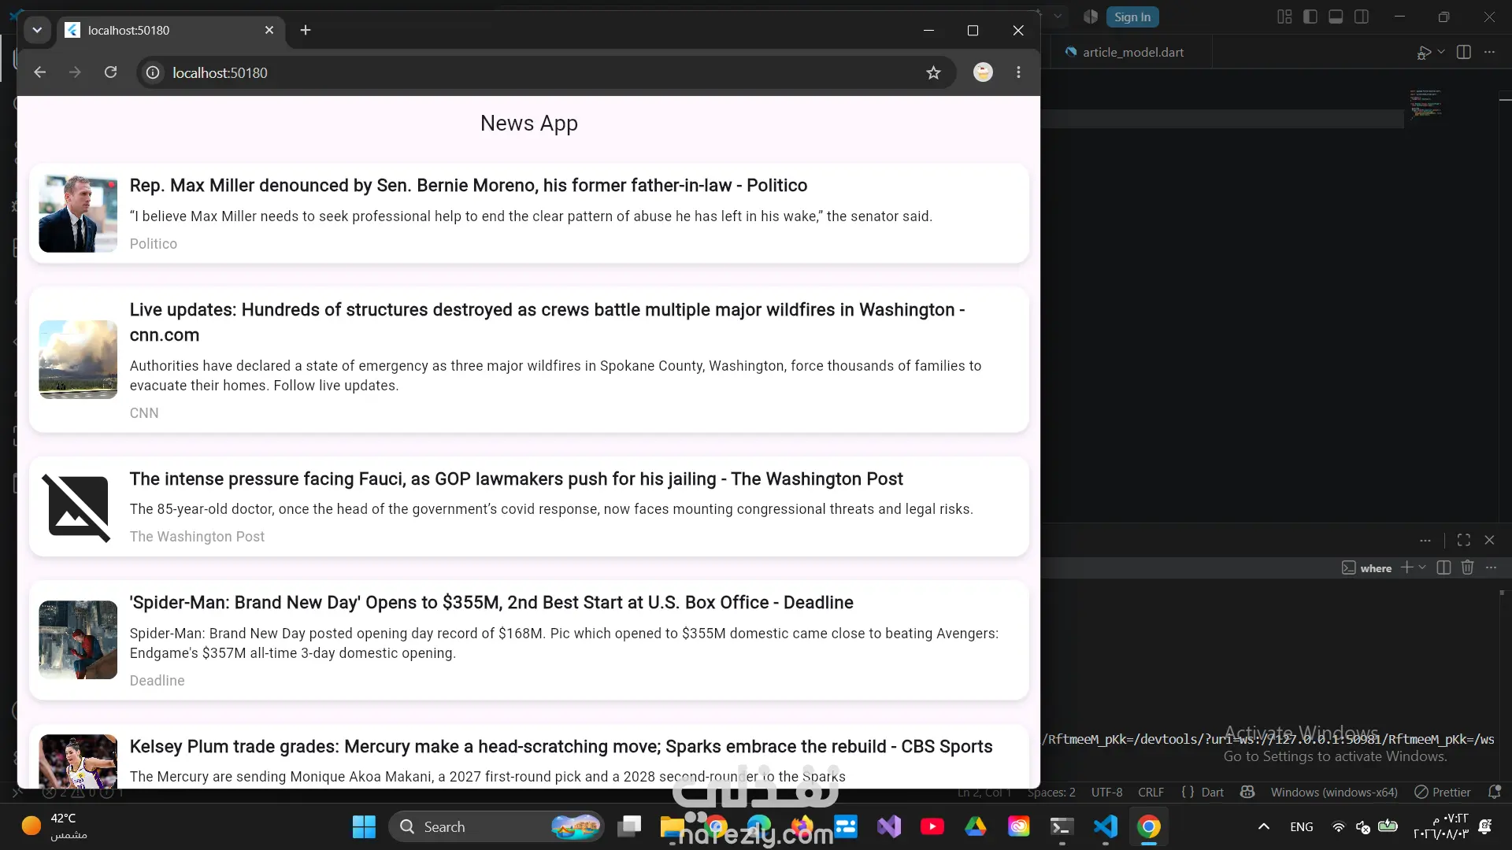
Task: Toggle the VS Code bottom panel
Action: [x=1336, y=17]
